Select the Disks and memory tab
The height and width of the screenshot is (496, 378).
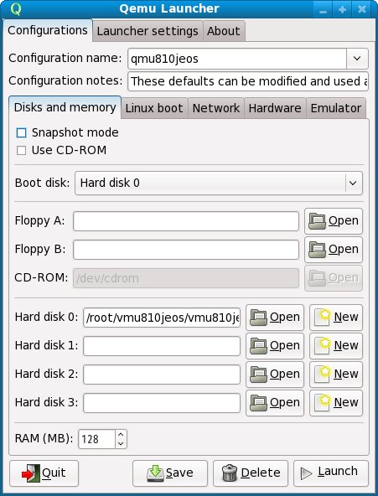click(x=65, y=107)
